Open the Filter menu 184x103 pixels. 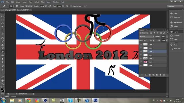tap(43, 2)
